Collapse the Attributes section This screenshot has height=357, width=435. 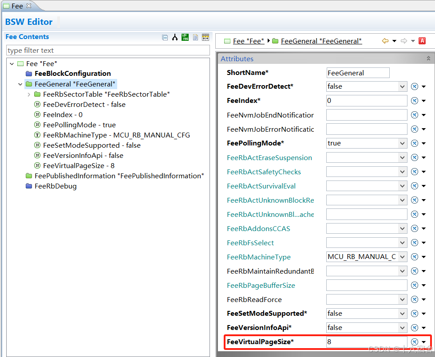[x=428, y=59]
